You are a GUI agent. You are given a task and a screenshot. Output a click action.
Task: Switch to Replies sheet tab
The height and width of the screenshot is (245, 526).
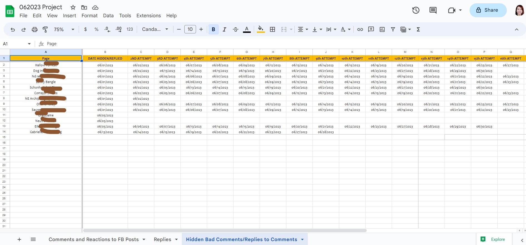(x=162, y=239)
